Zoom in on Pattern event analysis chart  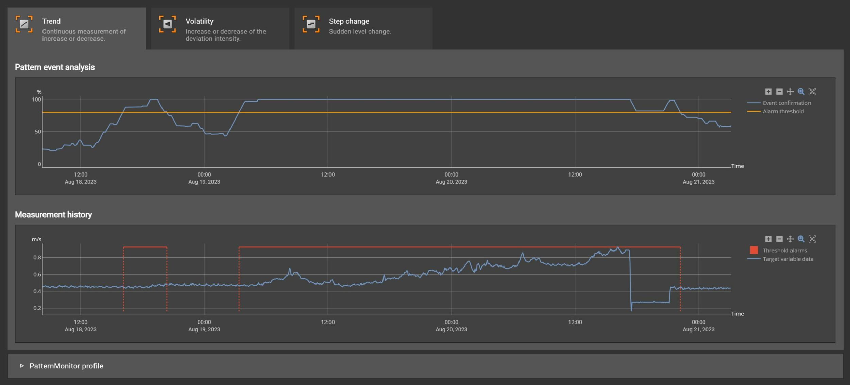click(768, 92)
